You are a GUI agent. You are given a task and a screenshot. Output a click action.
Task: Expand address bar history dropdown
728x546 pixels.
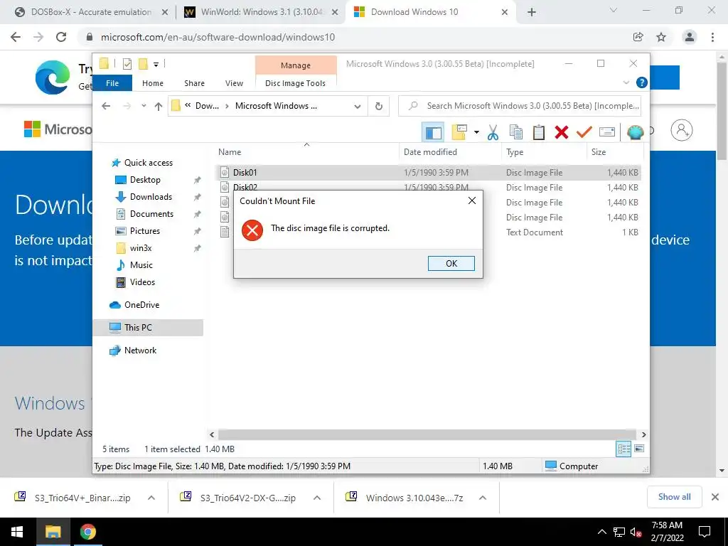click(358, 107)
